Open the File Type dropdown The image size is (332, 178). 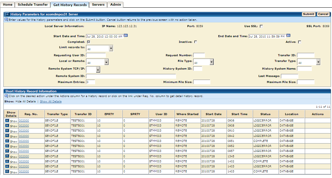[203, 62]
